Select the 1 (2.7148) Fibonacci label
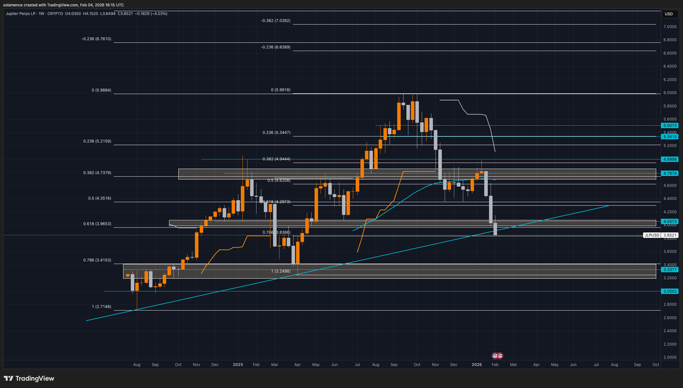 coord(101,307)
